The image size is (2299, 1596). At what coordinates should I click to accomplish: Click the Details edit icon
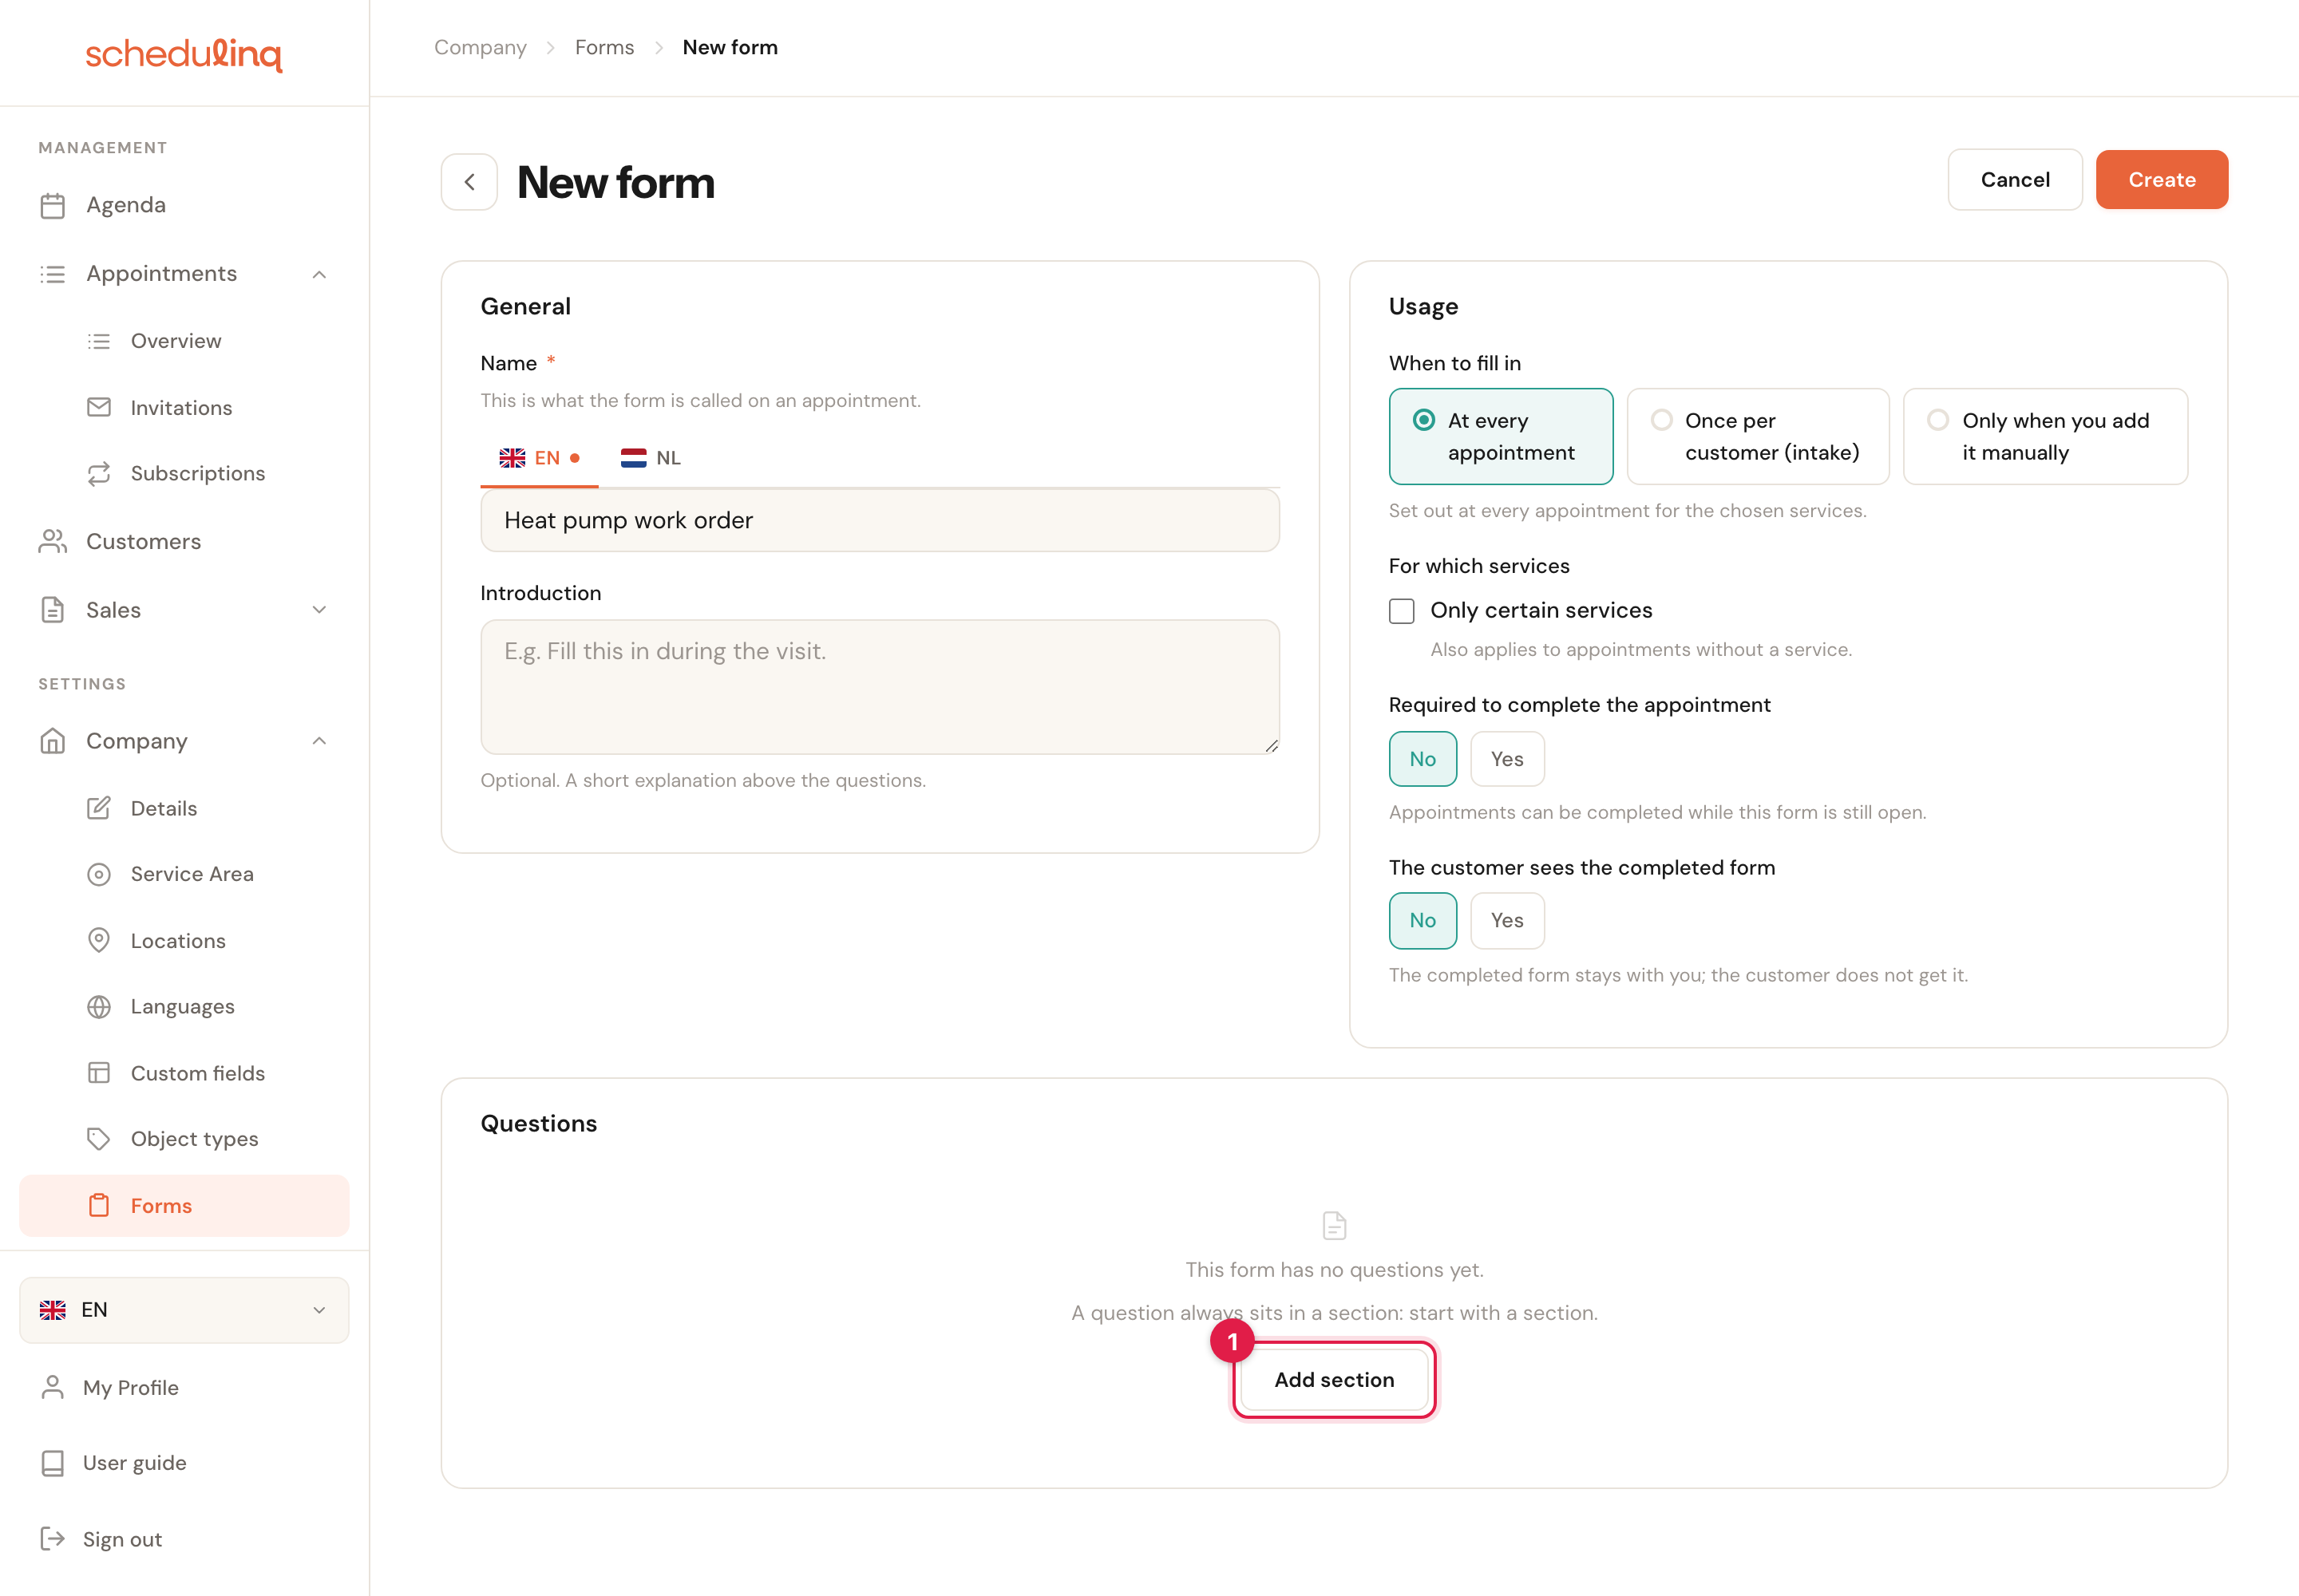click(x=98, y=808)
